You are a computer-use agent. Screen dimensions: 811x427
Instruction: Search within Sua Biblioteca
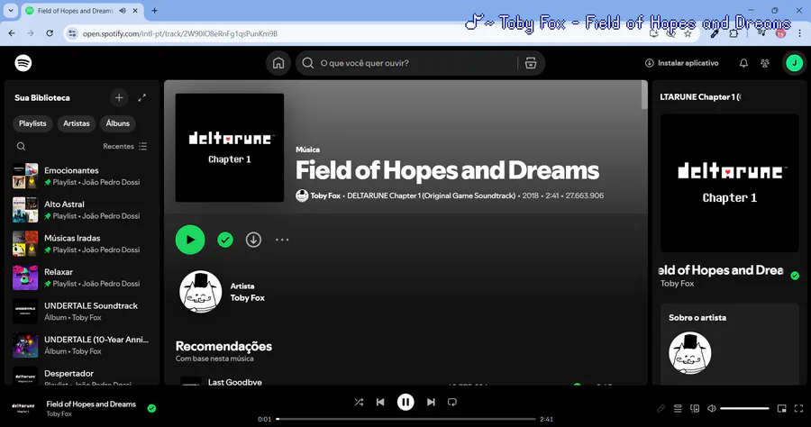pyautogui.click(x=22, y=146)
